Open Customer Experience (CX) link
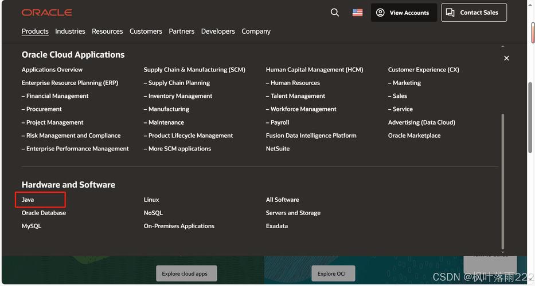 (x=423, y=69)
